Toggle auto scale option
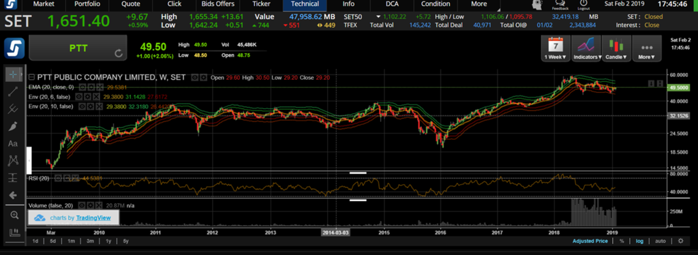The width and height of the screenshot is (698, 255). pyautogui.click(x=660, y=241)
